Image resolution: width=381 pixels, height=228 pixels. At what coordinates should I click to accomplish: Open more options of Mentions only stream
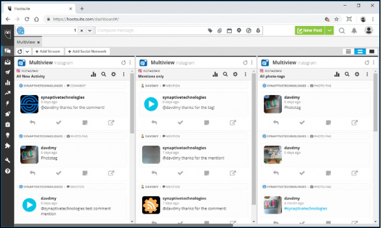coord(245,74)
